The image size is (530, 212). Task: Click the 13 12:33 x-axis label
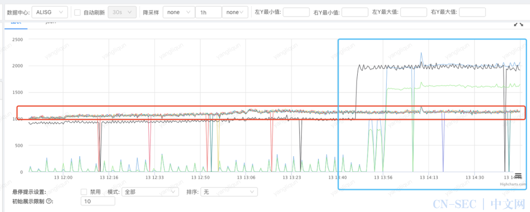[155, 177]
